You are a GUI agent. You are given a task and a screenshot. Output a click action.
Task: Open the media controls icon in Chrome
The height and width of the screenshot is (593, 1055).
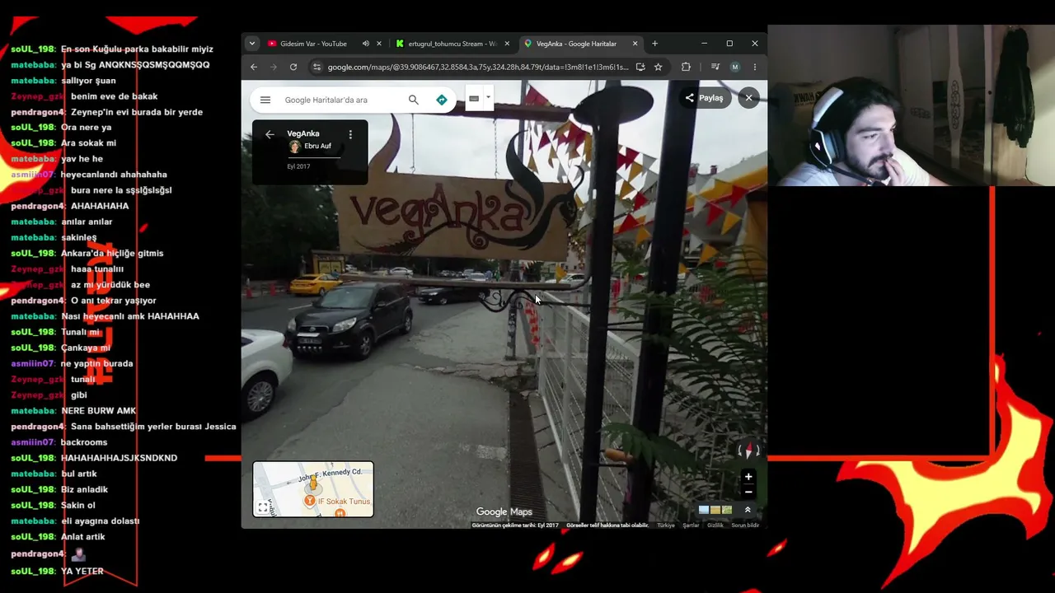click(715, 68)
